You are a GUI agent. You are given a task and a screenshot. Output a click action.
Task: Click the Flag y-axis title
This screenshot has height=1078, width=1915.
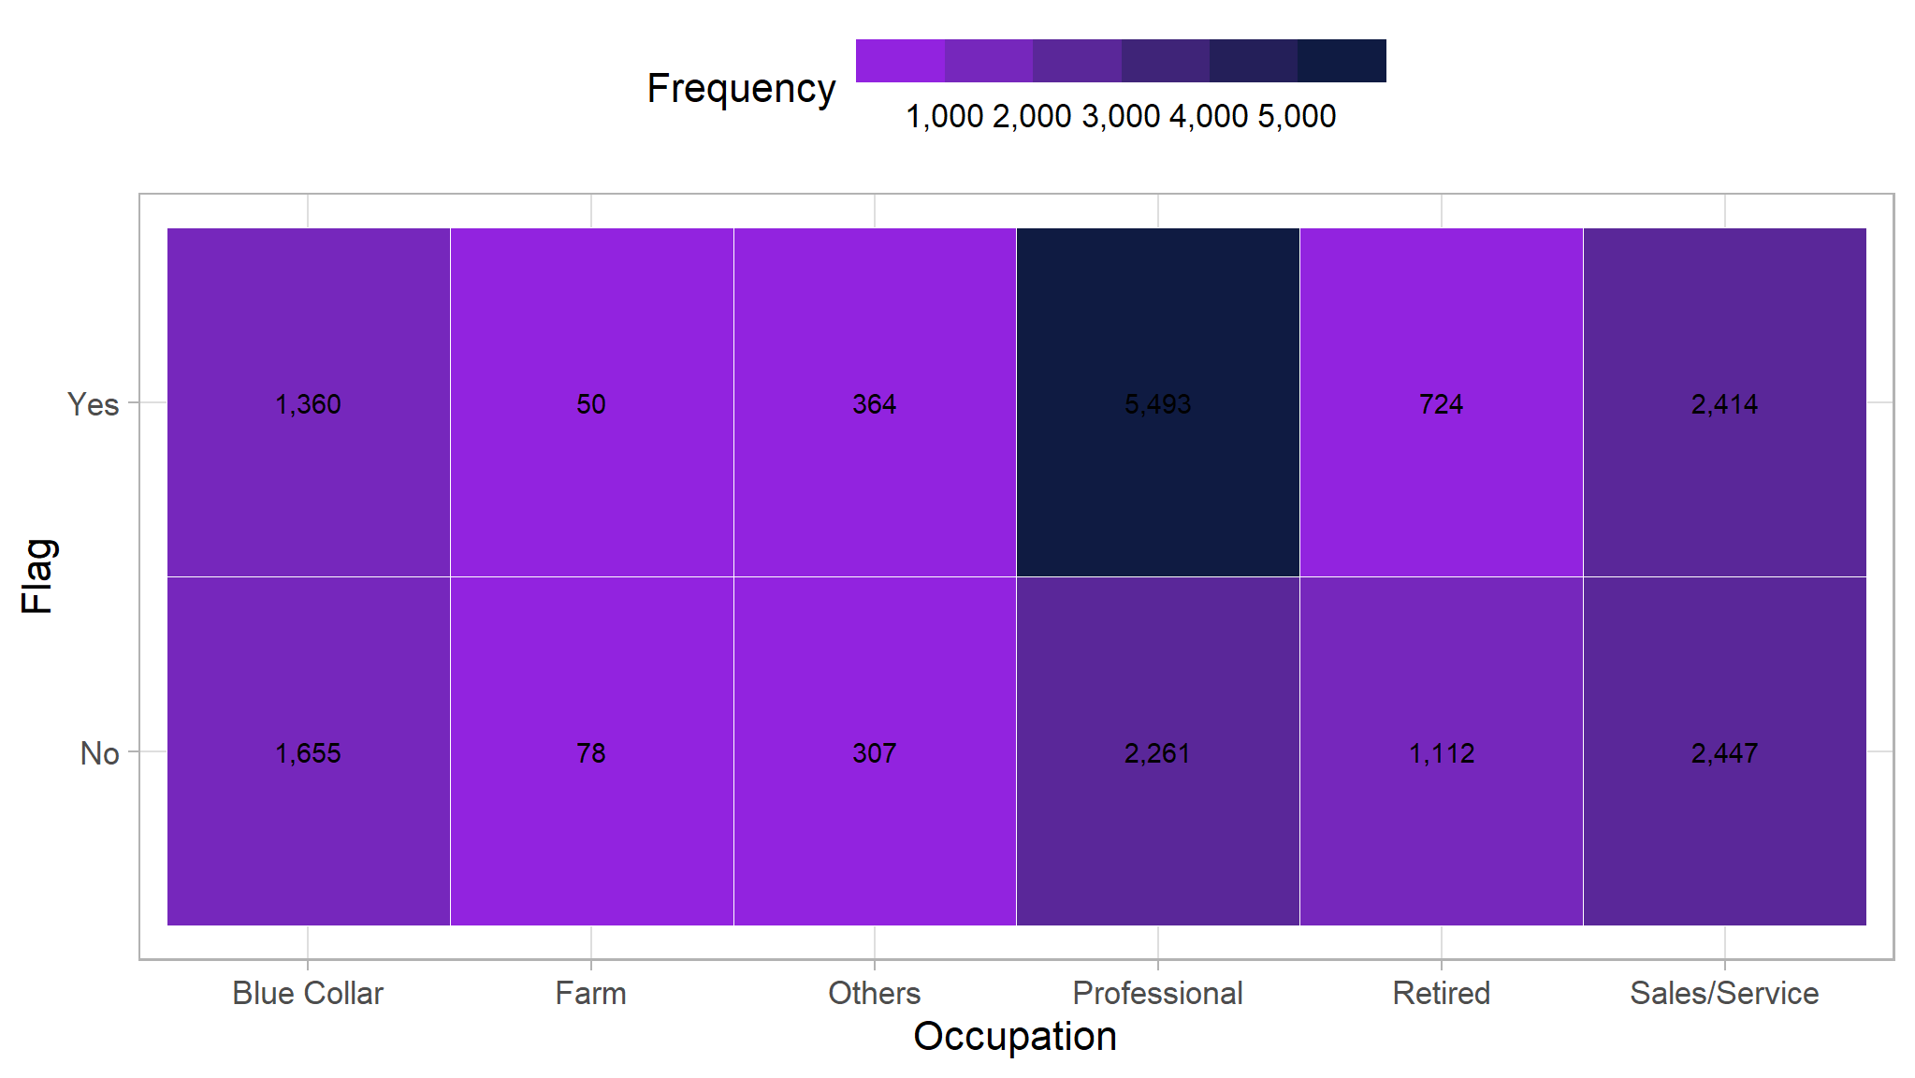pos(38,575)
